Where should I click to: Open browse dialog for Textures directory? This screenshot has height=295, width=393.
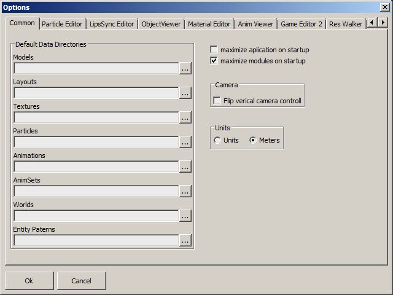pos(185,117)
